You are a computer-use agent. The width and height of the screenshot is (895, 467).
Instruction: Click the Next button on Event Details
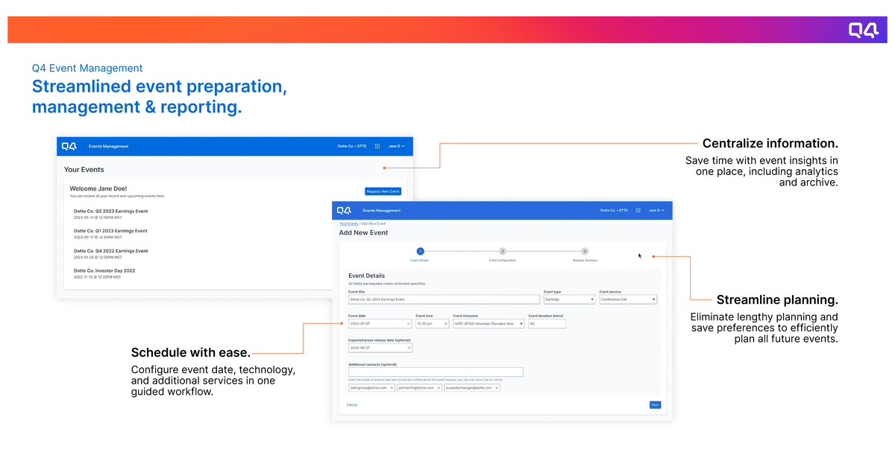pyautogui.click(x=655, y=404)
